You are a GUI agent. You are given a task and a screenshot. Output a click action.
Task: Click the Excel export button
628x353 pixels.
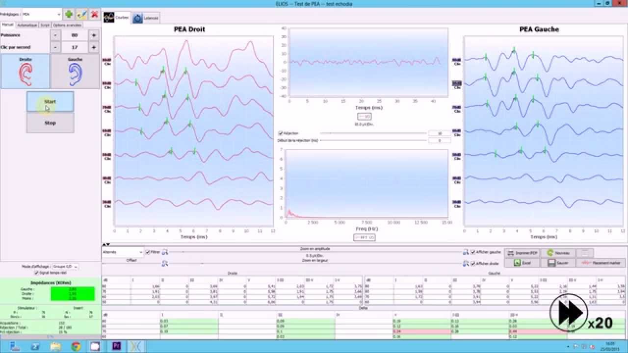click(x=523, y=263)
